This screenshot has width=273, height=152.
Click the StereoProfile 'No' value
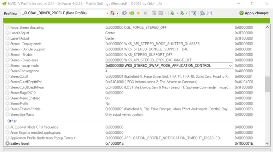107,104
